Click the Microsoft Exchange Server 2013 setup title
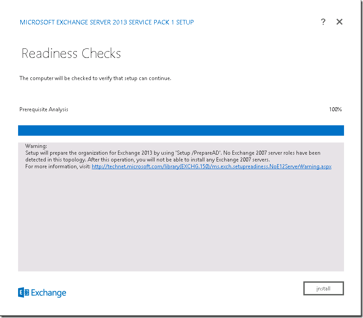This screenshot has width=363, height=318. (107, 22)
